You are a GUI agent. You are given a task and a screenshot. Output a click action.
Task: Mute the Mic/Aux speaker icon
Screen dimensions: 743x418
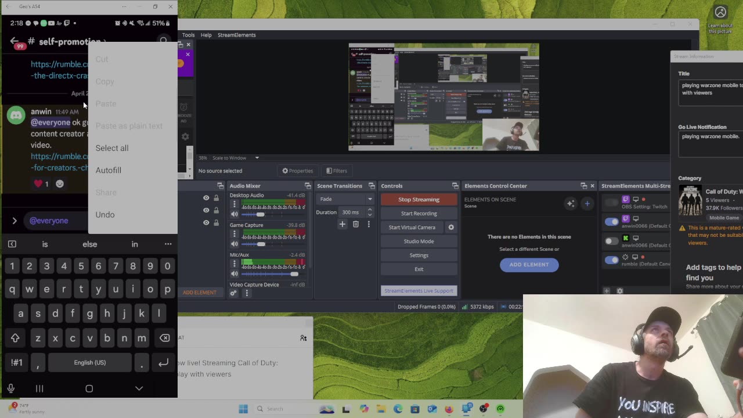(235, 273)
